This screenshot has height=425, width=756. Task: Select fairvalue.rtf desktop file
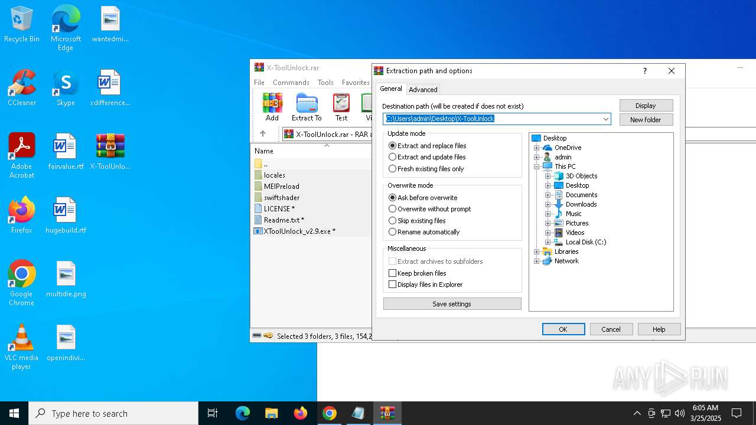pyautogui.click(x=66, y=152)
